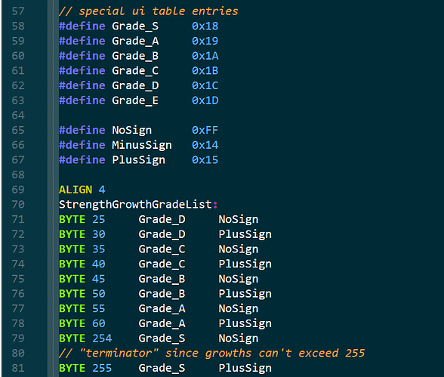
Task: Click the 0xFF hex value
Action: [x=205, y=130]
